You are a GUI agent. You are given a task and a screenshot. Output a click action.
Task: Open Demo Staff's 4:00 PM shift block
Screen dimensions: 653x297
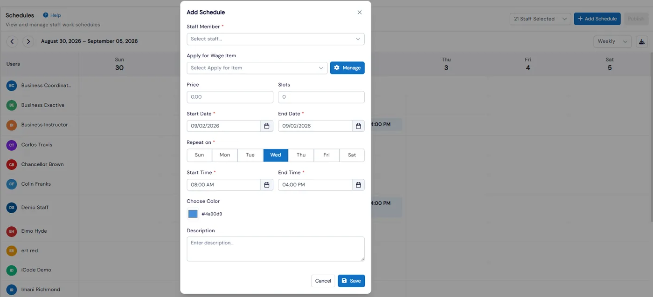point(386,207)
